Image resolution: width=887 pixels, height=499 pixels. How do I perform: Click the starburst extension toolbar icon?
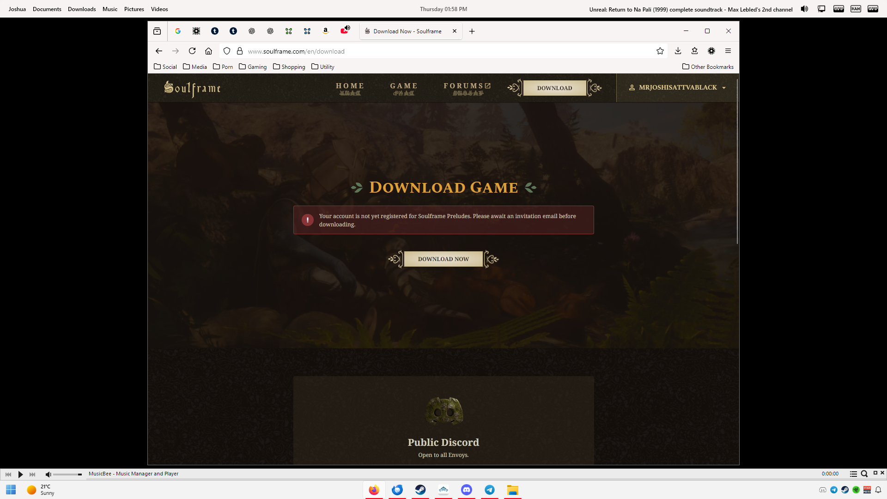711,51
